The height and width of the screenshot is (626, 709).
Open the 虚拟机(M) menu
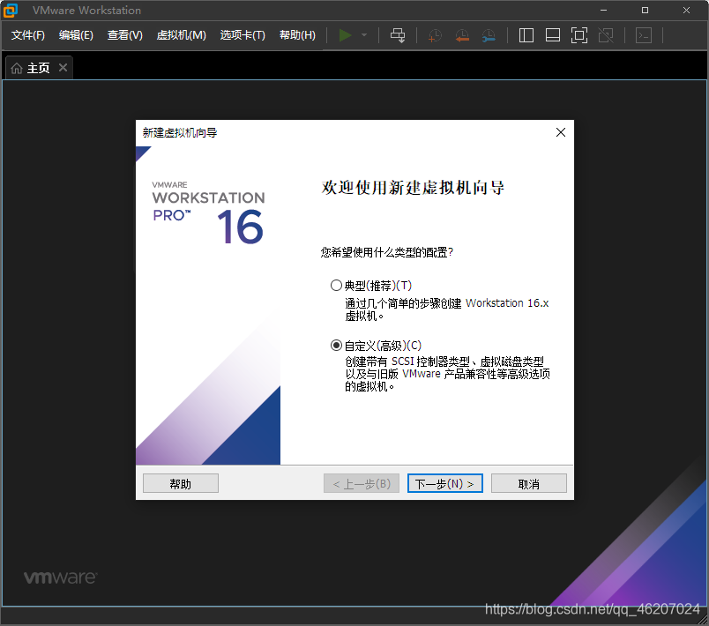pos(182,35)
